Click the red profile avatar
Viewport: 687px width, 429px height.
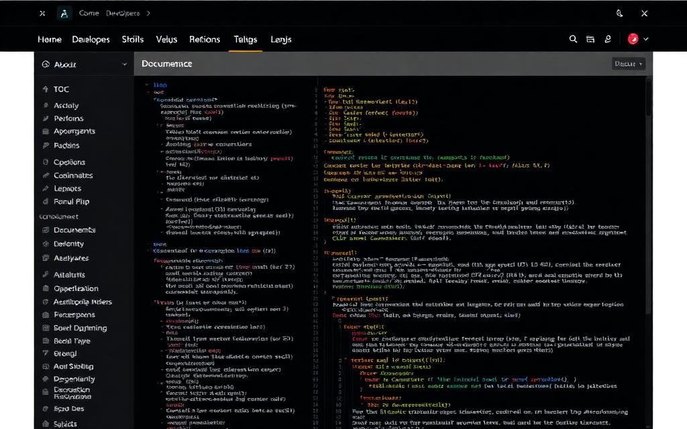pyautogui.click(x=633, y=39)
